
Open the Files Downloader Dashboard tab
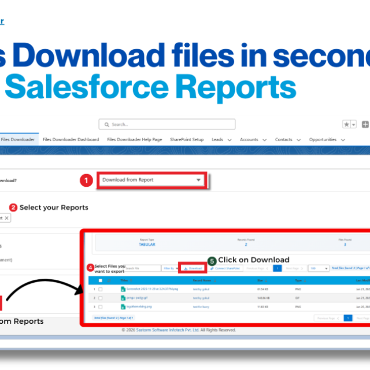tap(71, 139)
